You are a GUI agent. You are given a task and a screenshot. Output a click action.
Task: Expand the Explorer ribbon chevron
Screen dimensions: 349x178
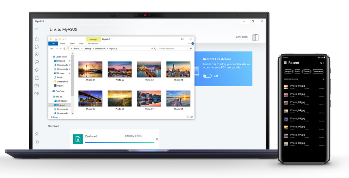click(189, 43)
